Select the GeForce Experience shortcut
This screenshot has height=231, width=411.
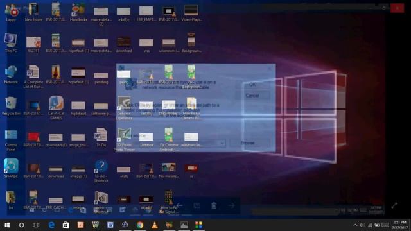coord(124,108)
